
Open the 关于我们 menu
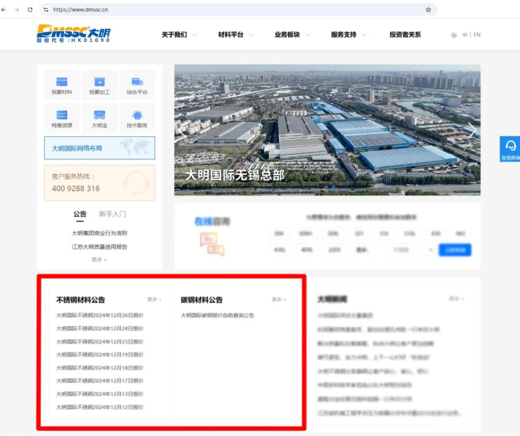coord(174,35)
